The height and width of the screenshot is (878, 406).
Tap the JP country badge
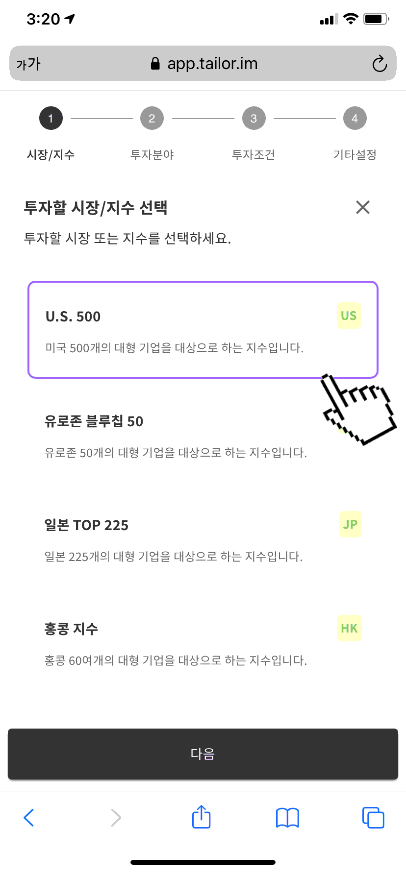click(x=350, y=524)
